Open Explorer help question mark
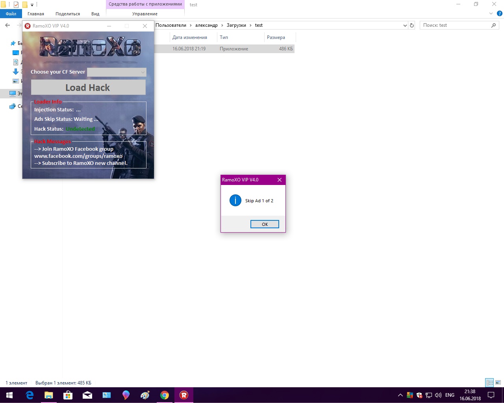Image resolution: width=504 pixels, height=403 pixels. coord(499,14)
